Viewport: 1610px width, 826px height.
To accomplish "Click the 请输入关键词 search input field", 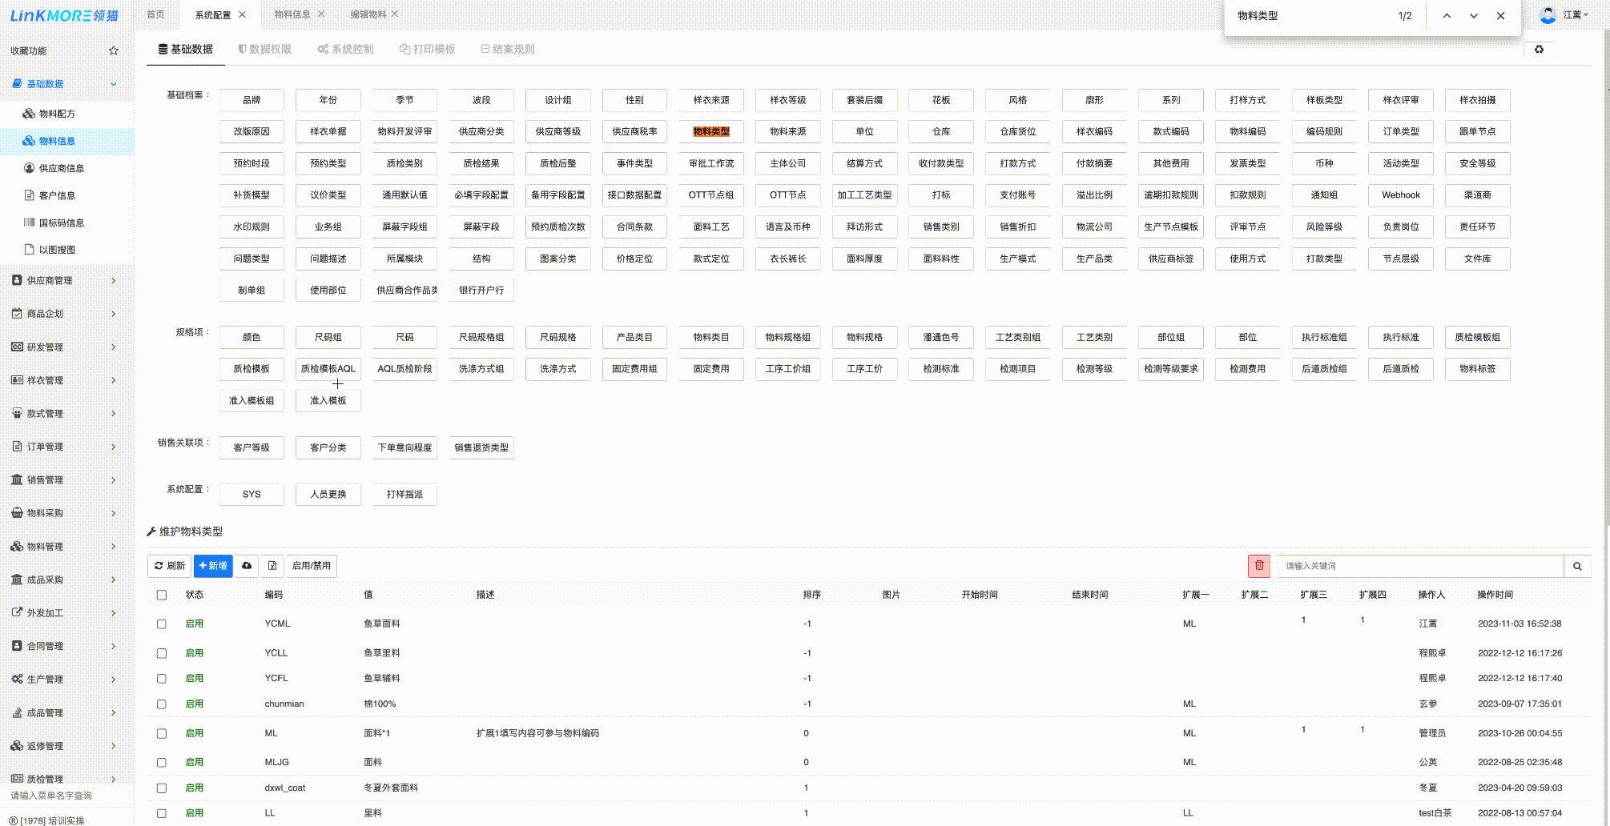I will [1419, 566].
